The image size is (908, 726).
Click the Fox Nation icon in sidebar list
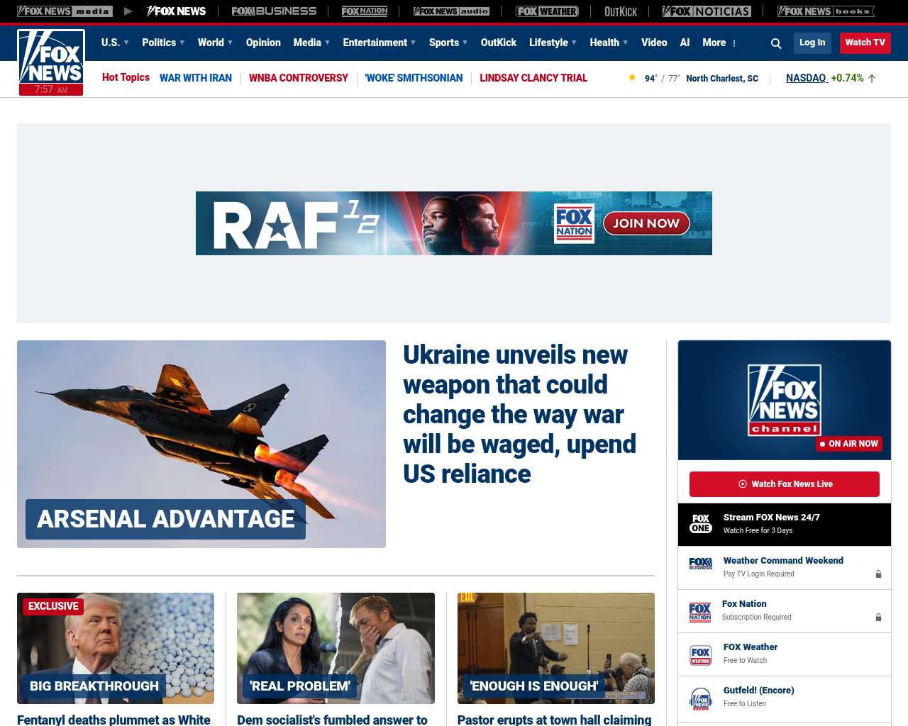pyautogui.click(x=700, y=612)
